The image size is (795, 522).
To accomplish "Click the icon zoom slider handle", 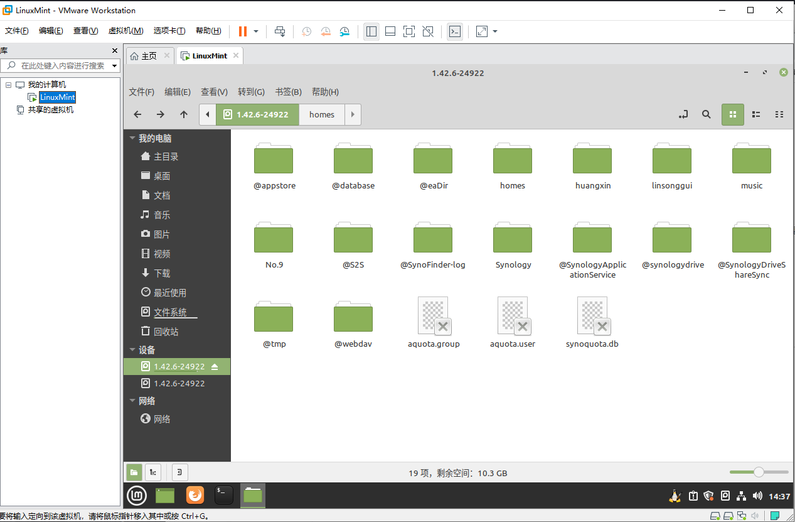I will click(x=759, y=472).
